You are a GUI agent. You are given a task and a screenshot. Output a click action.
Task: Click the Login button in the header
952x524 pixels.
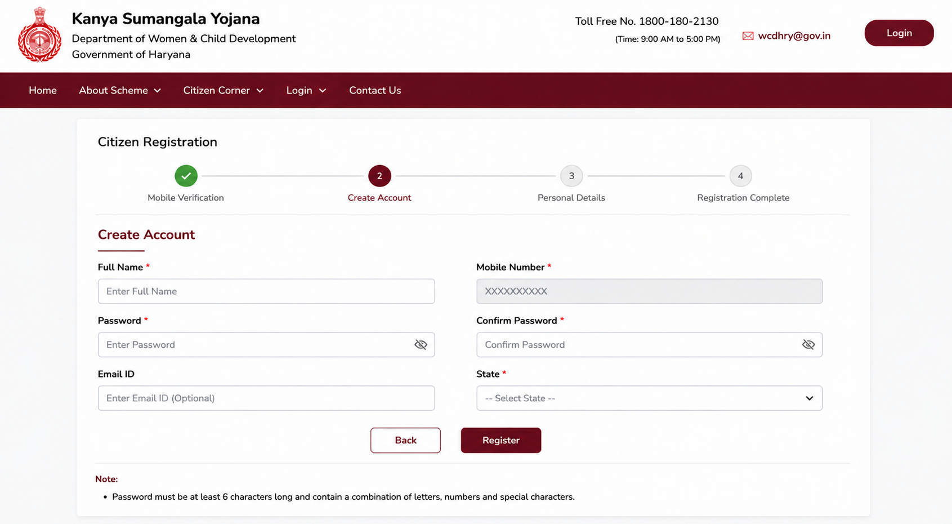[899, 33]
